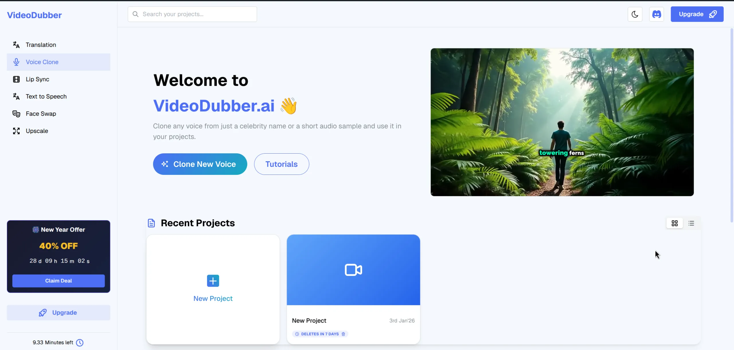Screen dimensions: 734x350
Task: Open the VideoDubber logo home link
Action: point(34,15)
